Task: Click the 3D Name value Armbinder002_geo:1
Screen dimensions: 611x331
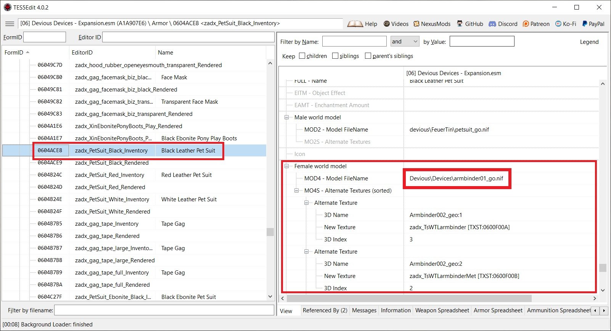Action: click(436, 215)
